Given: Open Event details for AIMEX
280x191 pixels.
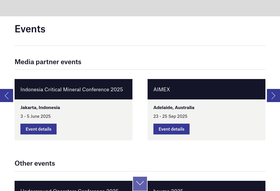Looking at the screenshot, I should click(x=171, y=129).
